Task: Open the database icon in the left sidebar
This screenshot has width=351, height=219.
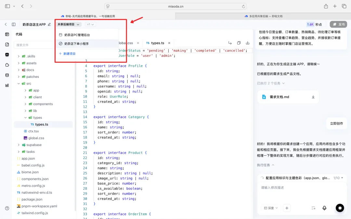Action: [7, 75]
